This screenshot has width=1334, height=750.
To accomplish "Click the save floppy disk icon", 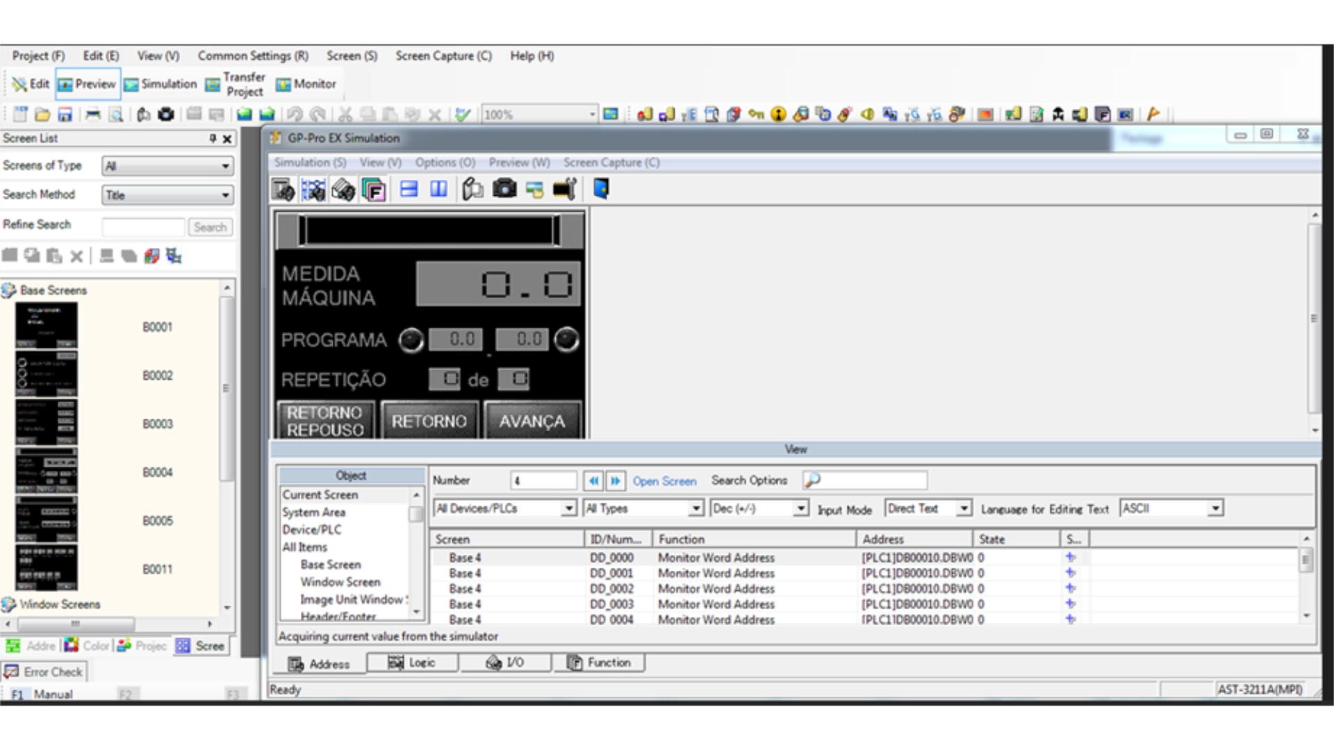I will (x=65, y=115).
